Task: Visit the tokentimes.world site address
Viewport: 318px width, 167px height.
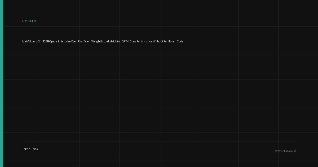Action: (285, 151)
